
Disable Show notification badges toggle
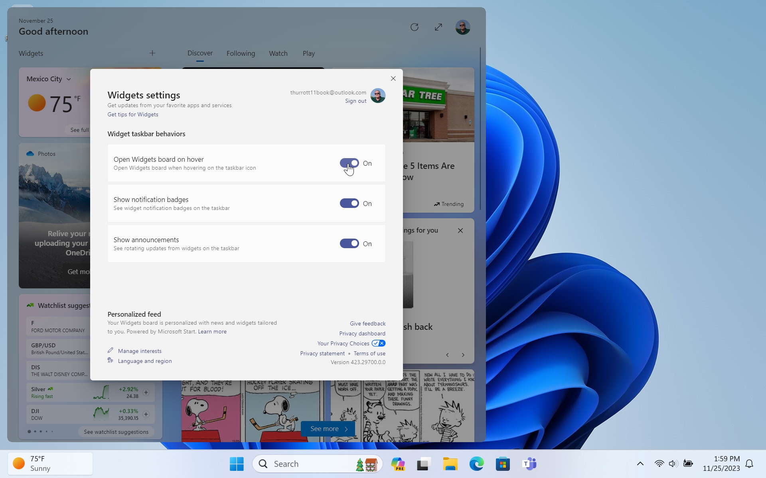[x=349, y=203]
